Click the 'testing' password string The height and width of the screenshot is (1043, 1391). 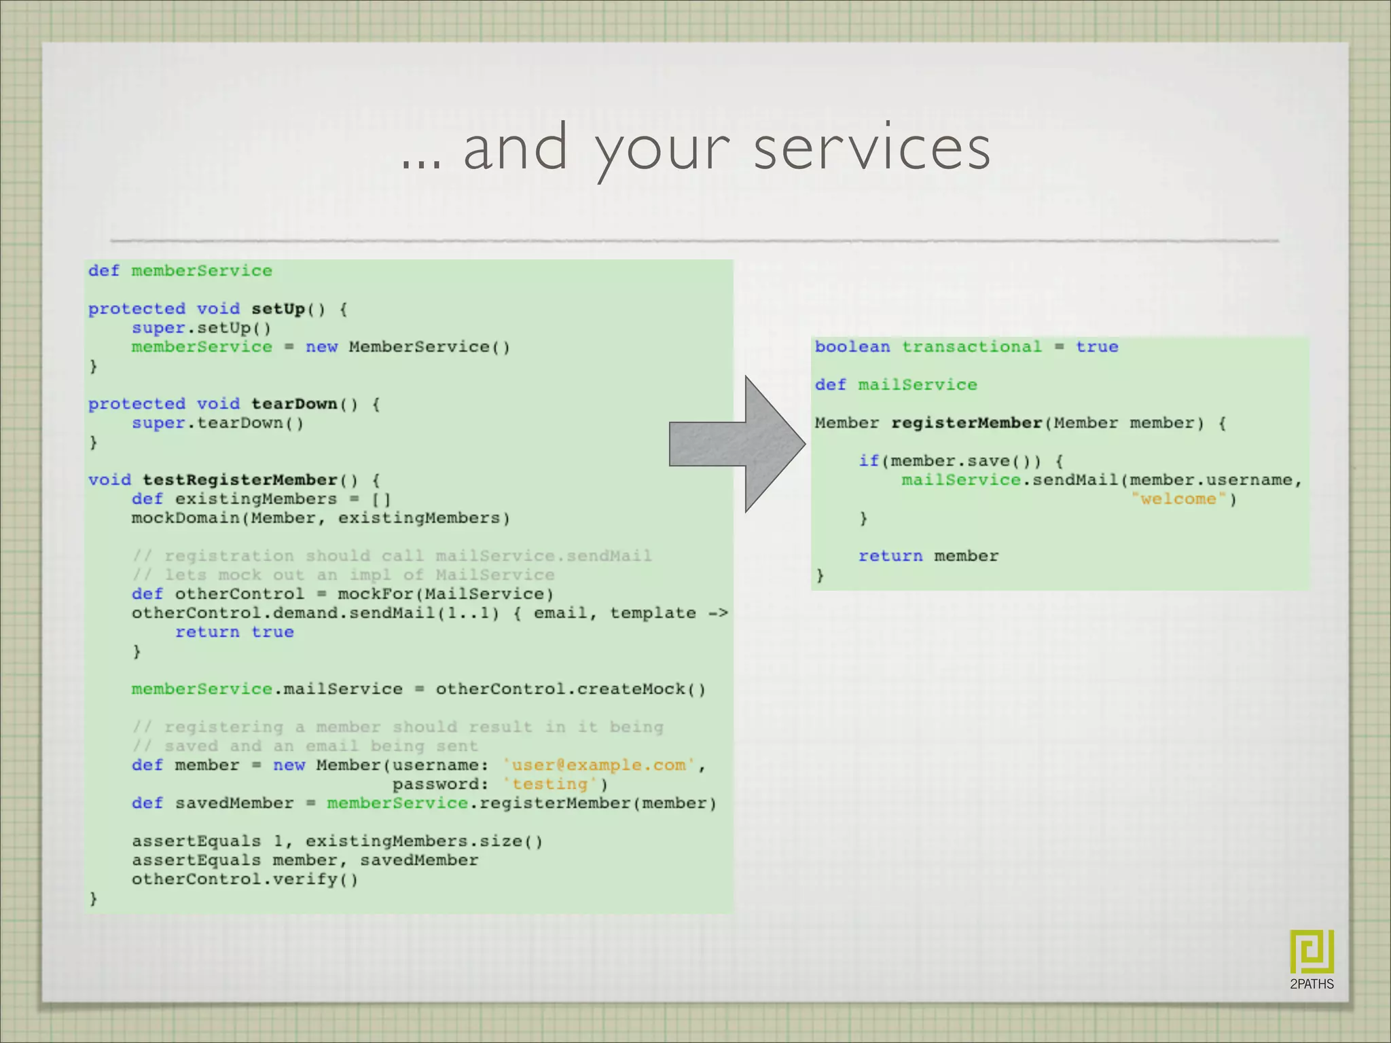click(x=550, y=784)
